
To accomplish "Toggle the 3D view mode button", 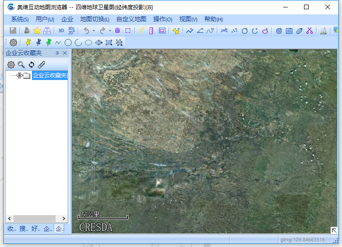I will pos(61,31).
